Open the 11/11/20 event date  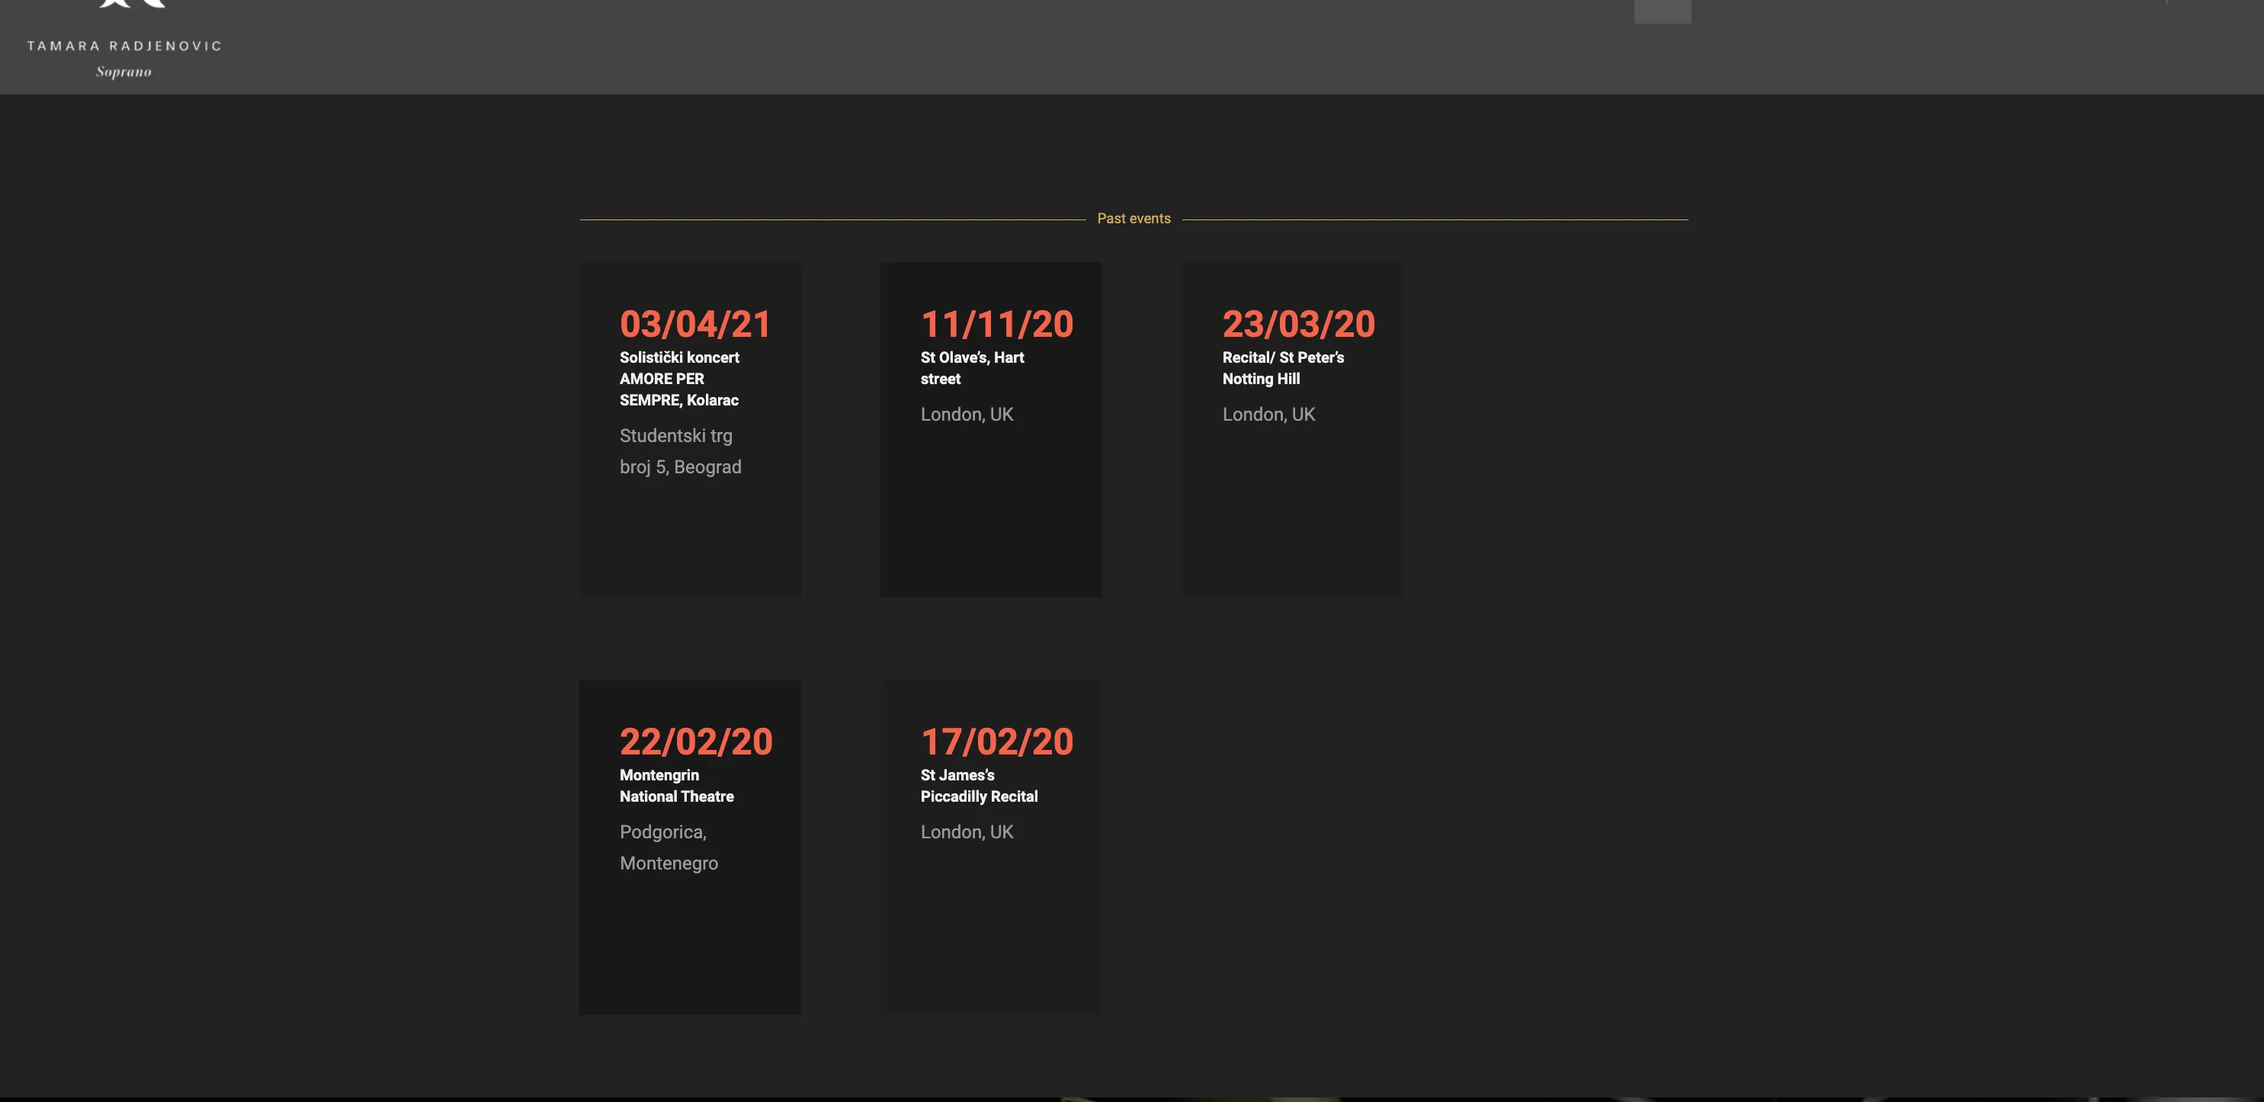pyautogui.click(x=996, y=324)
